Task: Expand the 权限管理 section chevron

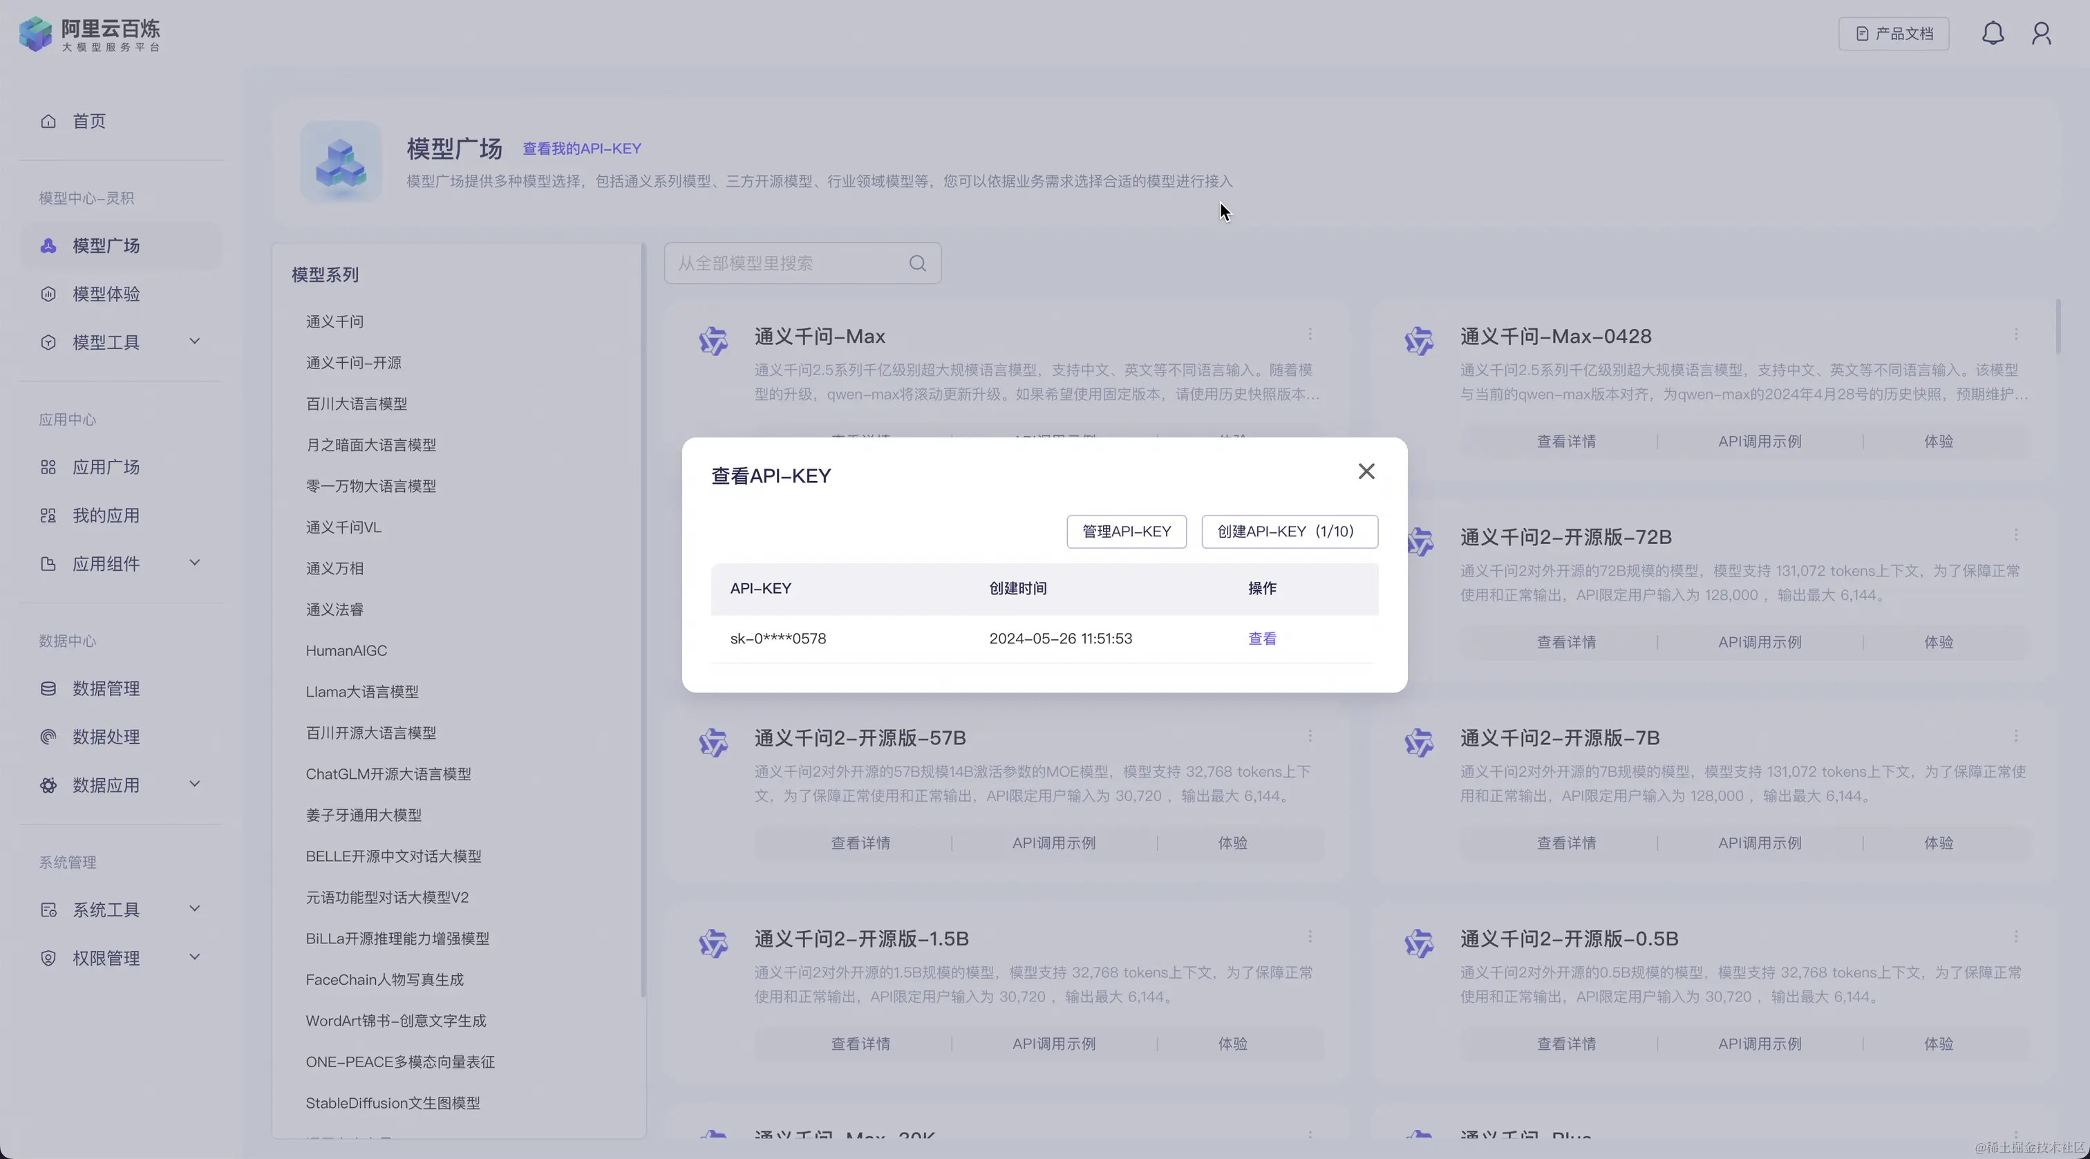Action: click(195, 957)
